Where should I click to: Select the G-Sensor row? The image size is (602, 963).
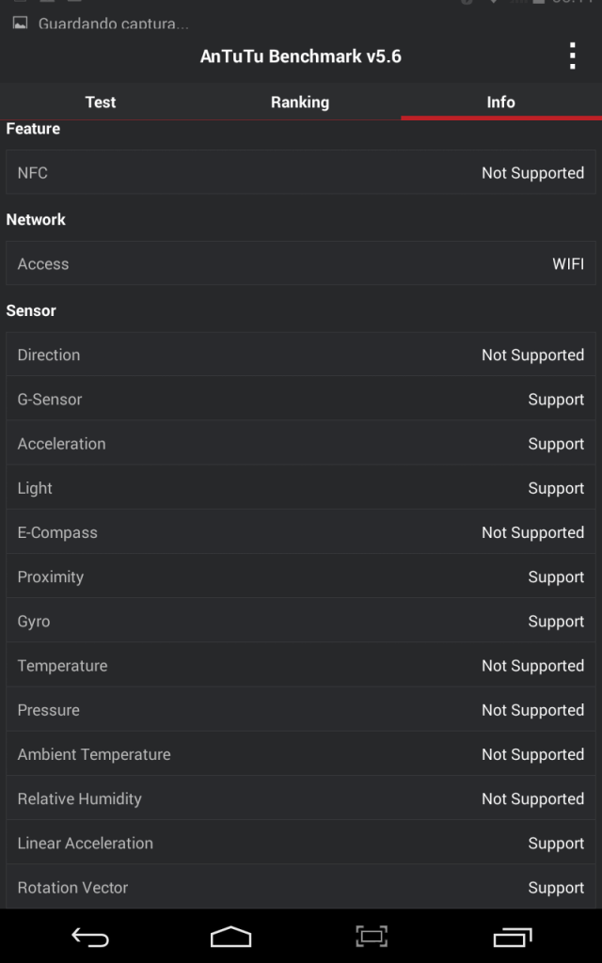pos(301,400)
